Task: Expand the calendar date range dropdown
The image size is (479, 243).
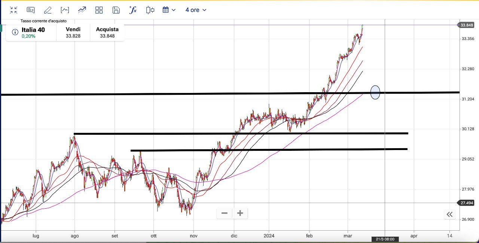Action: [169, 10]
